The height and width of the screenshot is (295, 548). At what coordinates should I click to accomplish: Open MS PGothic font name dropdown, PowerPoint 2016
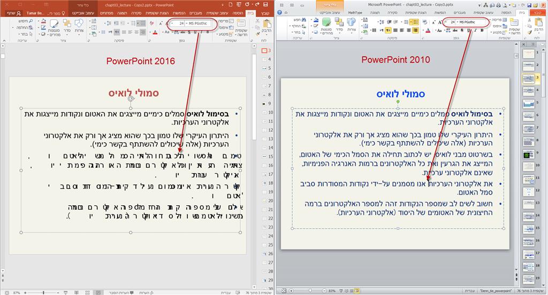tap(186, 23)
